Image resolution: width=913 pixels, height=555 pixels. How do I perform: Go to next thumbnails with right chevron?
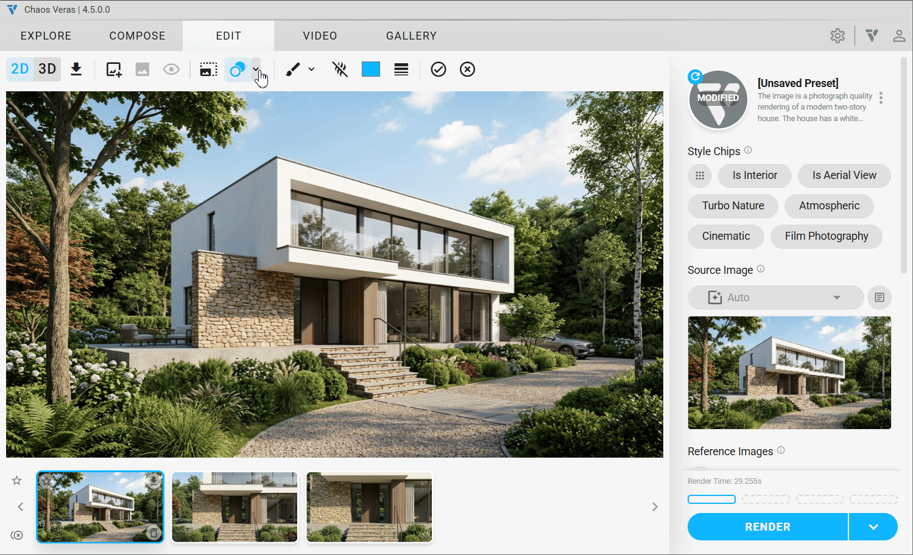click(x=655, y=506)
